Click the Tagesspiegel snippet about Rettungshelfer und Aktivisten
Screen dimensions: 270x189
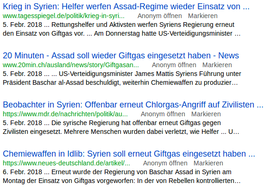[x=121, y=29]
